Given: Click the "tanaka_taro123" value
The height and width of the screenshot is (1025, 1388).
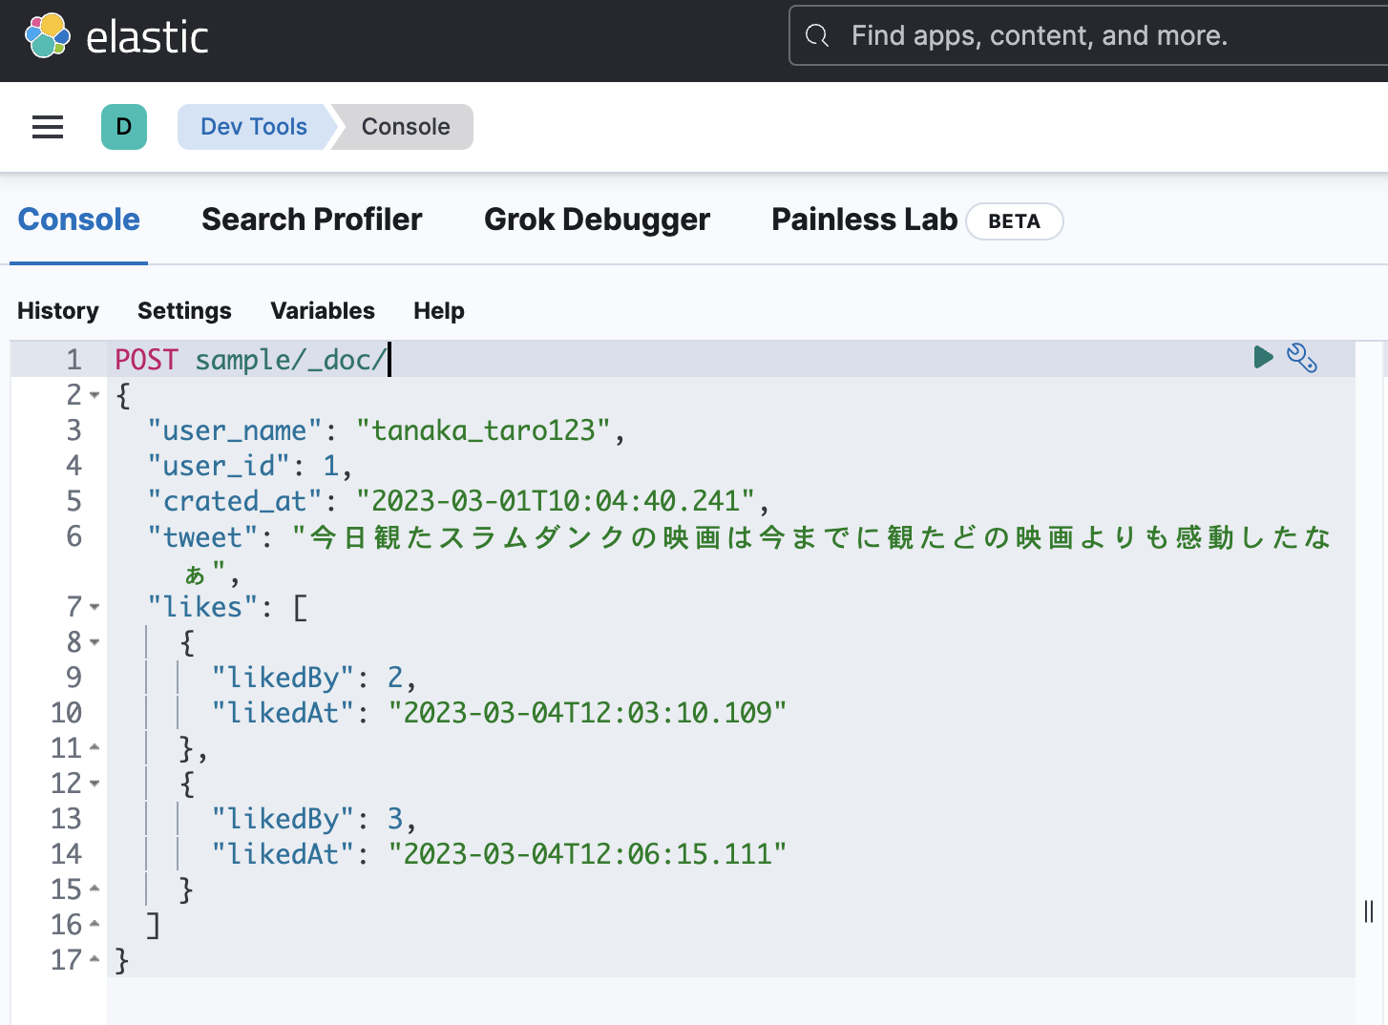Looking at the screenshot, I should point(483,430).
